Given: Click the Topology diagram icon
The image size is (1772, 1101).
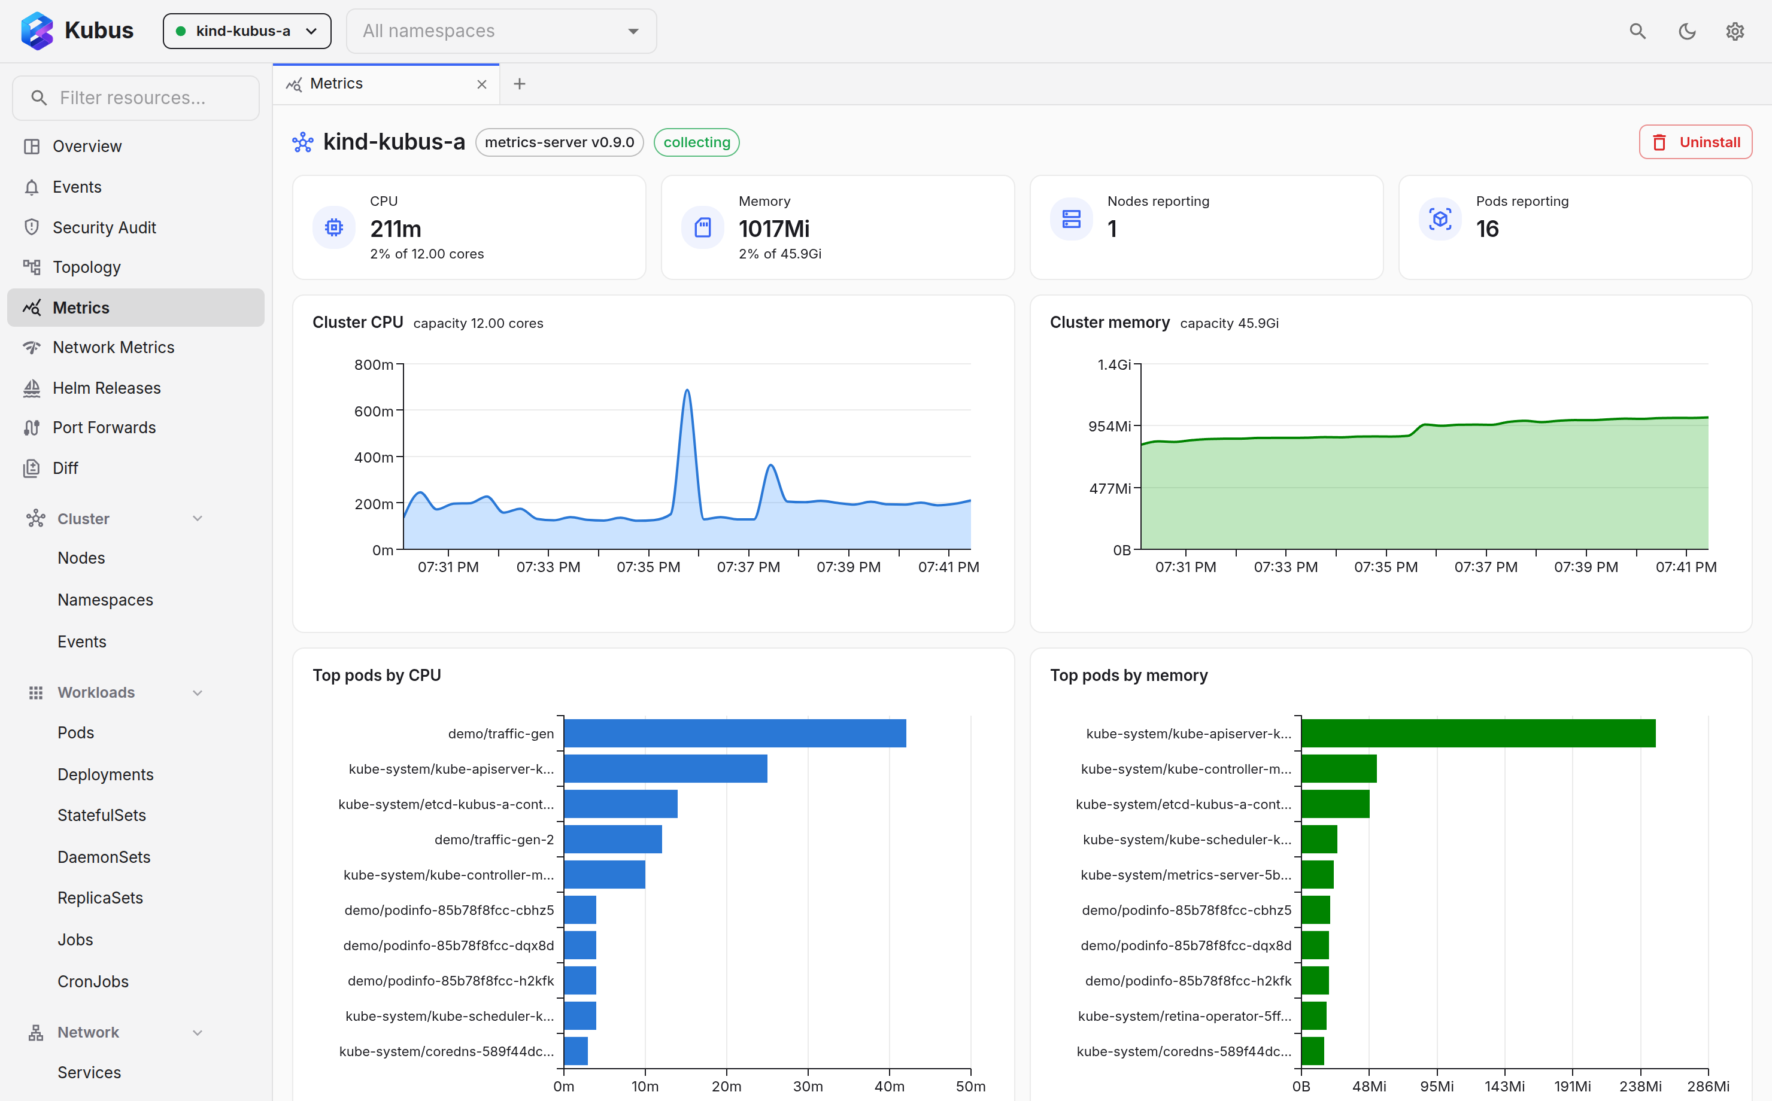Looking at the screenshot, I should (31, 267).
